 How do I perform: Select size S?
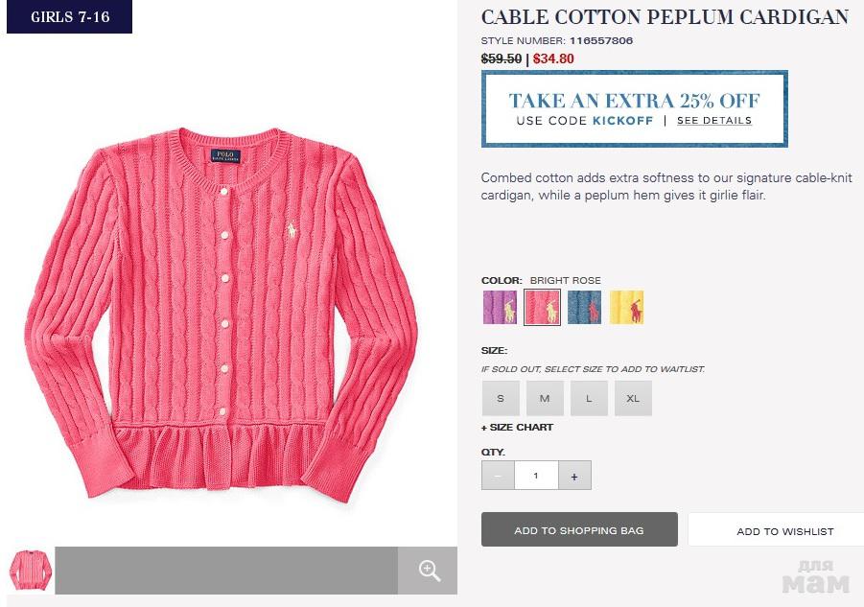pyautogui.click(x=501, y=398)
